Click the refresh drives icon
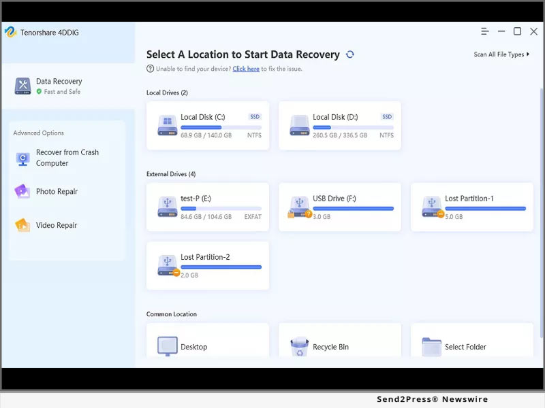 pyautogui.click(x=350, y=54)
